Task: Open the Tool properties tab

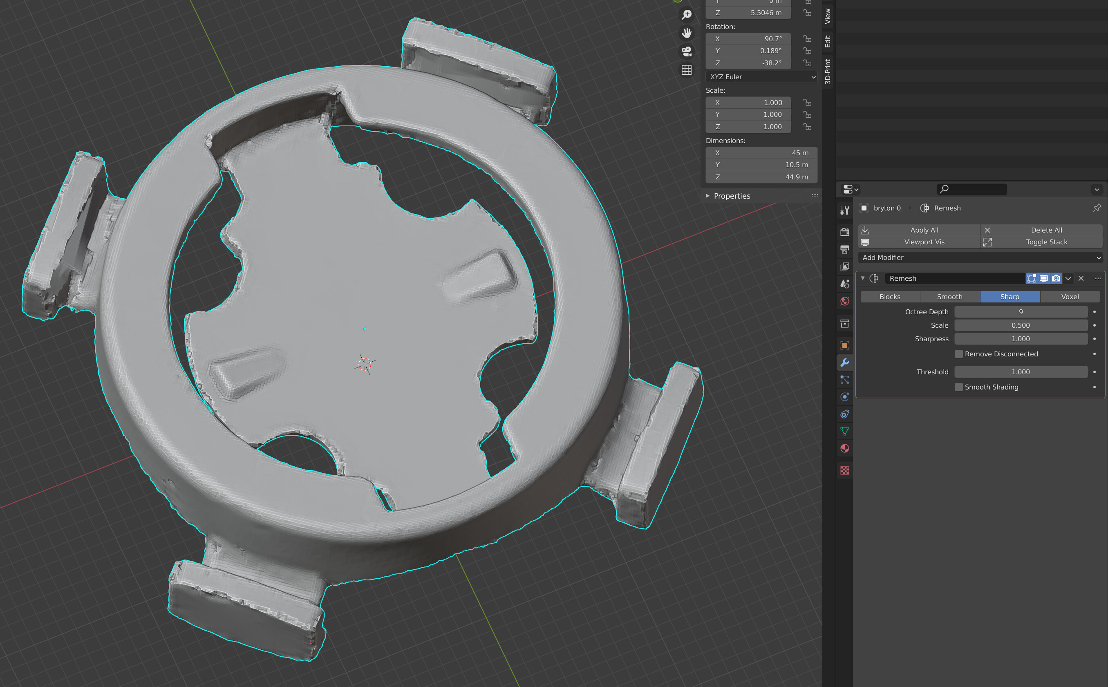Action: coord(844,210)
